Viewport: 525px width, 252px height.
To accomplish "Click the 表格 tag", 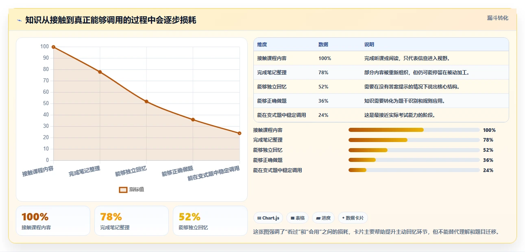I will pyautogui.click(x=298, y=218).
